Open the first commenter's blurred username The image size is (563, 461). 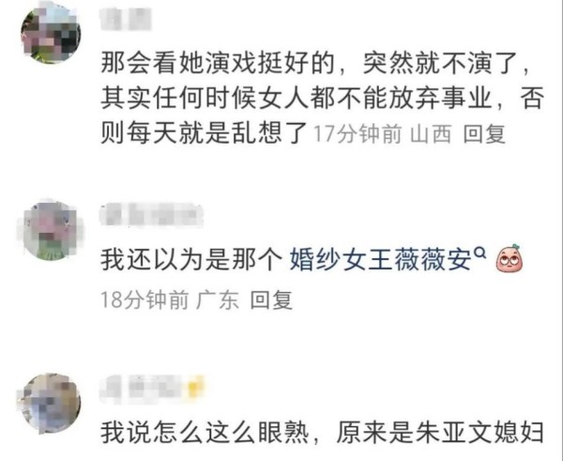pyautogui.click(x=126, y=19)
